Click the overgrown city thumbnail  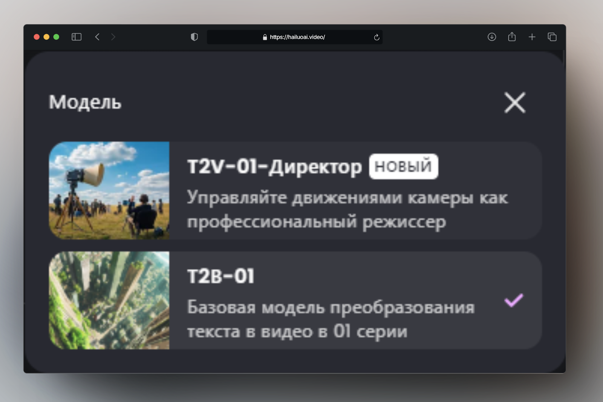[109, 300]
